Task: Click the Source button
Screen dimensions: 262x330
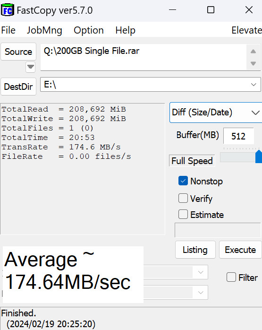Action: coord(18,52)
